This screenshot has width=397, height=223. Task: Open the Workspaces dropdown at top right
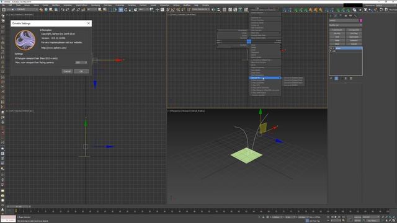pyautogui.click(x=386, y=6)
